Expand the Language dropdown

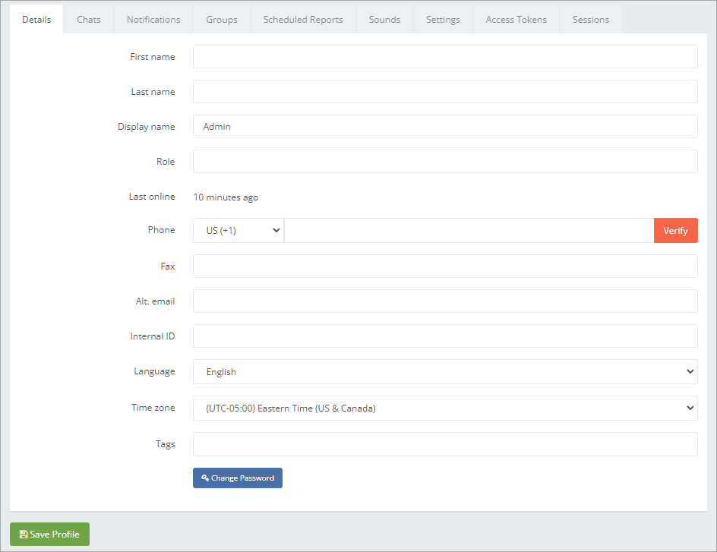coord(445,372)
